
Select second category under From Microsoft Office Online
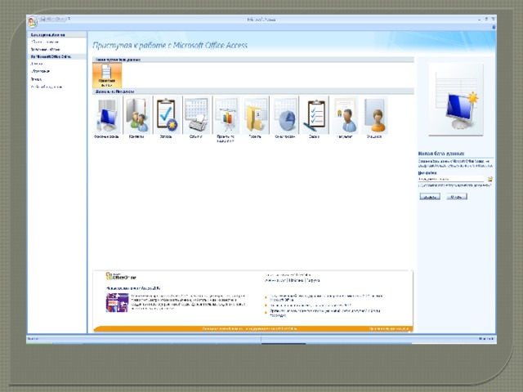[x=40, y=71]
